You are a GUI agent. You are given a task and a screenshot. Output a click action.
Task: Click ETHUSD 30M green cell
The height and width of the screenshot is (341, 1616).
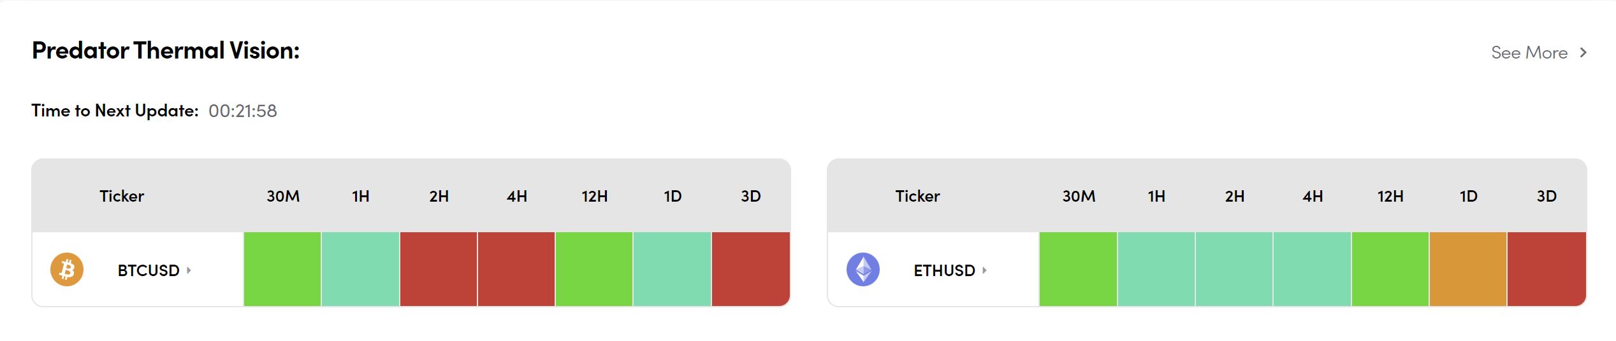[1078, 269]
